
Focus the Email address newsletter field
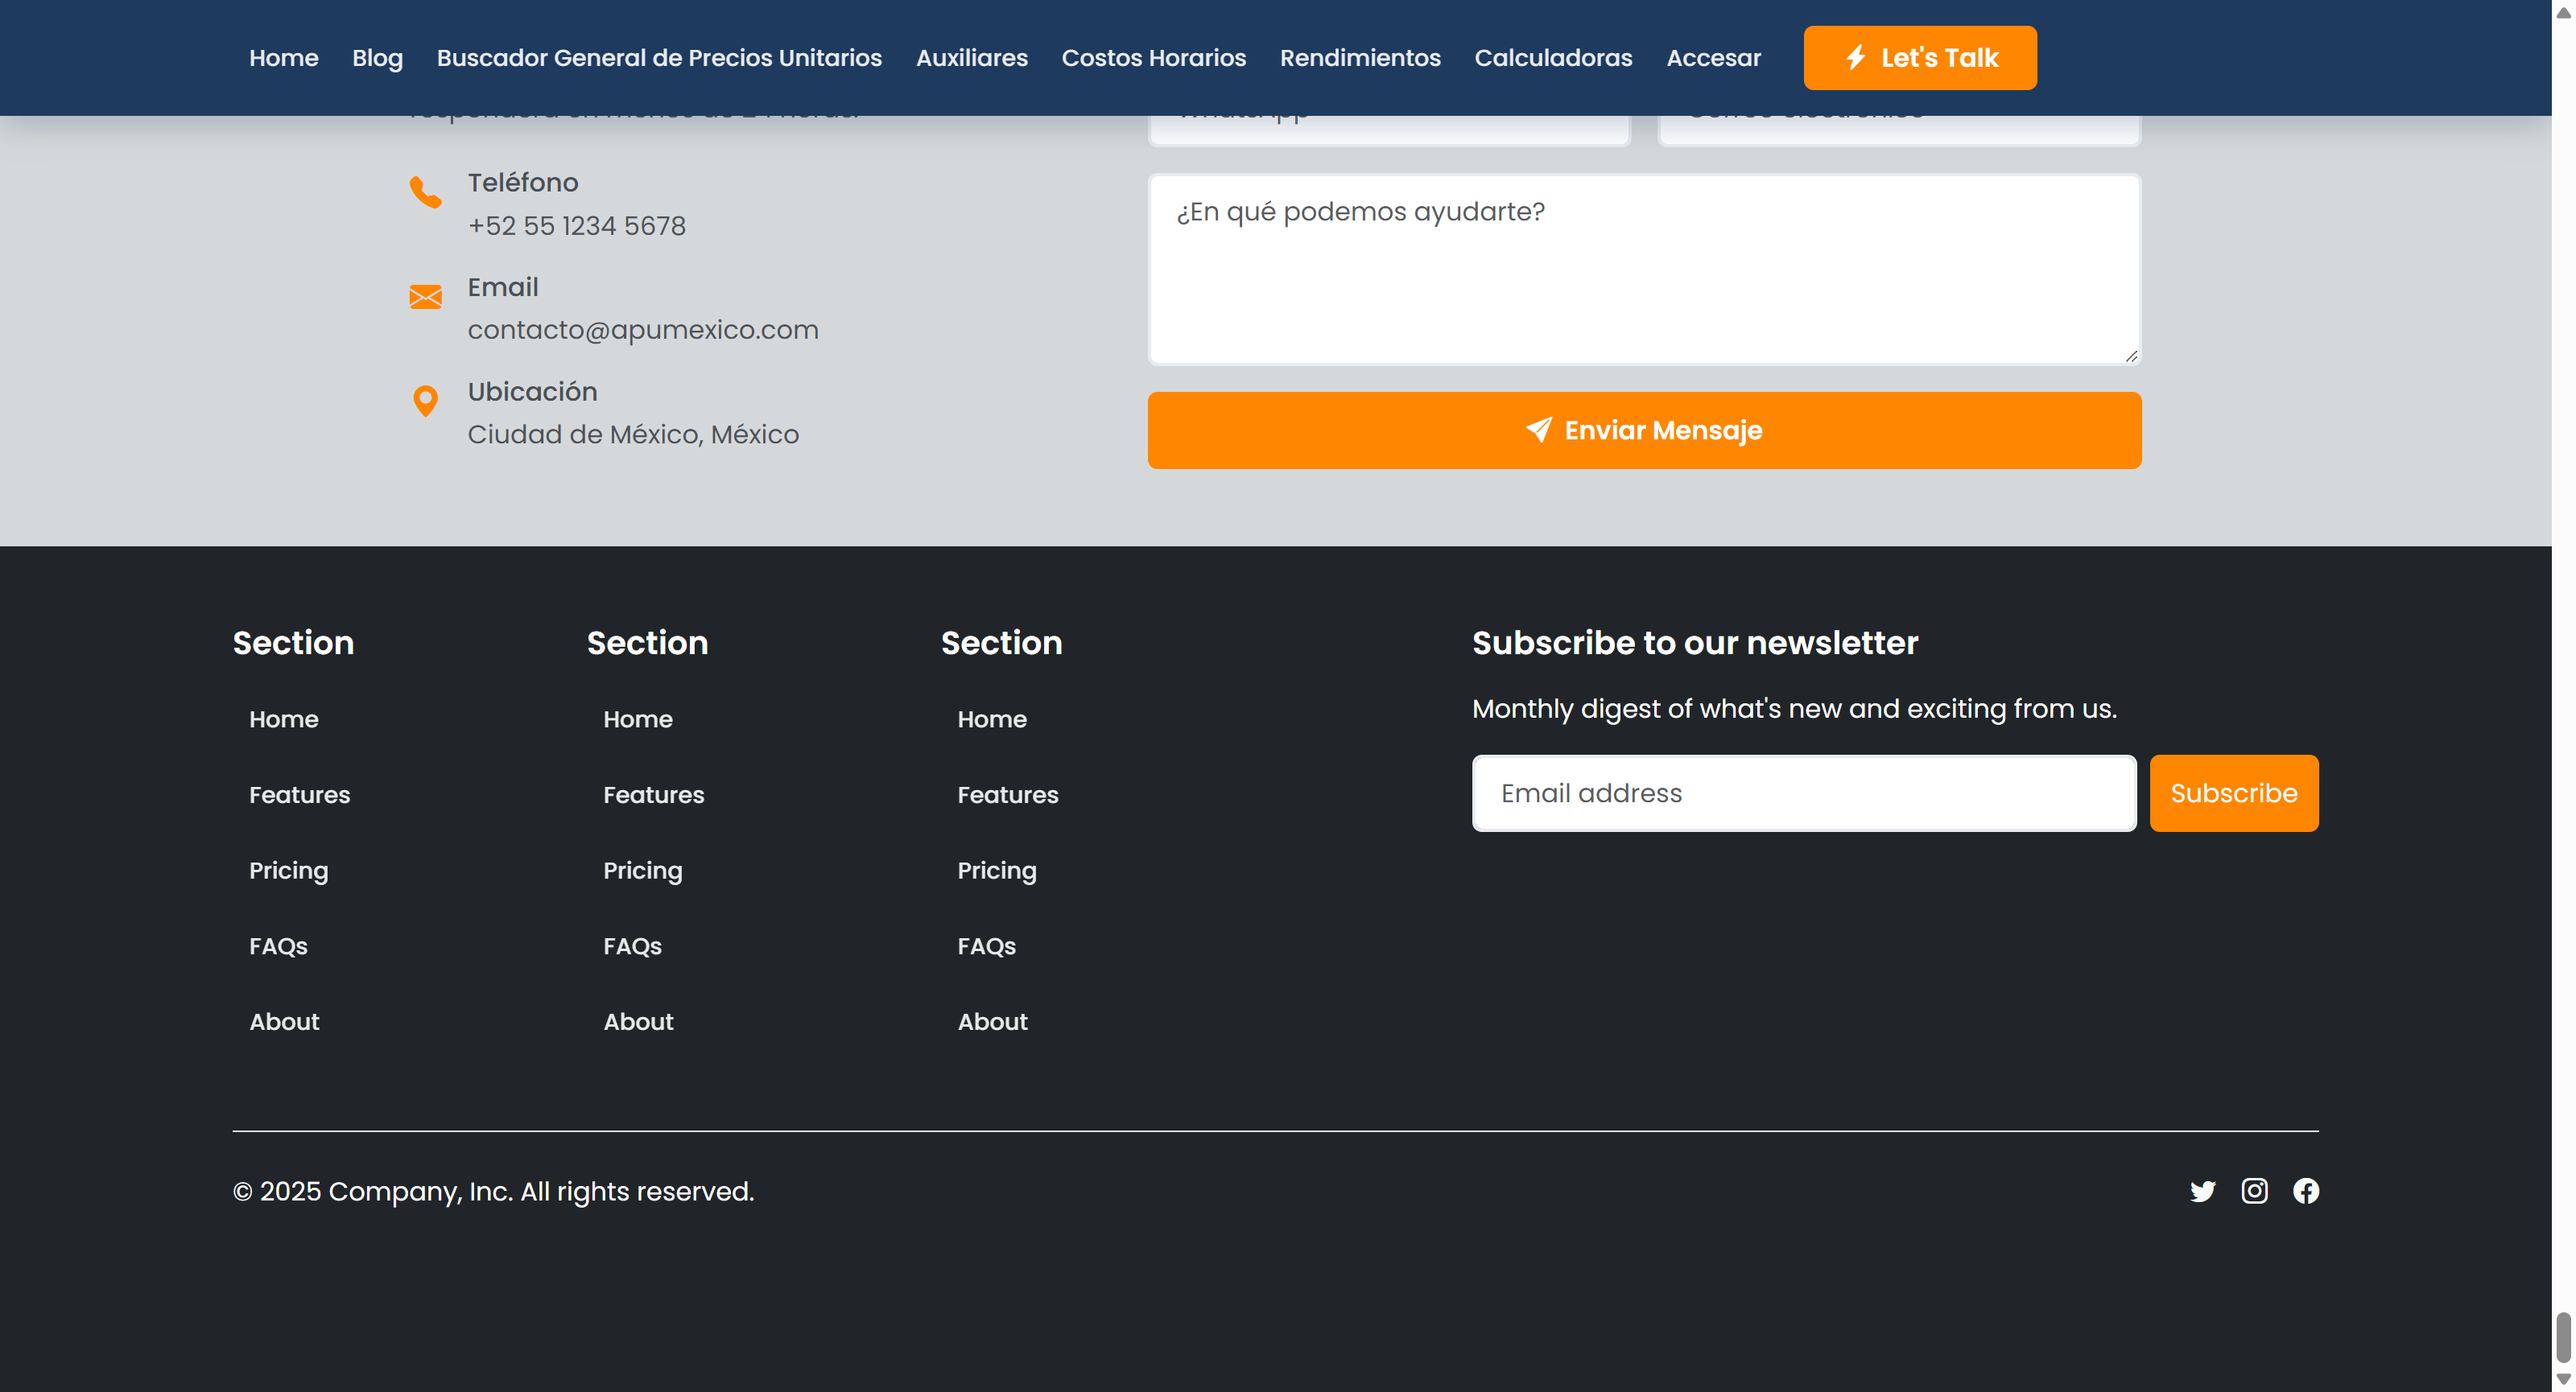coord(1803,793)
